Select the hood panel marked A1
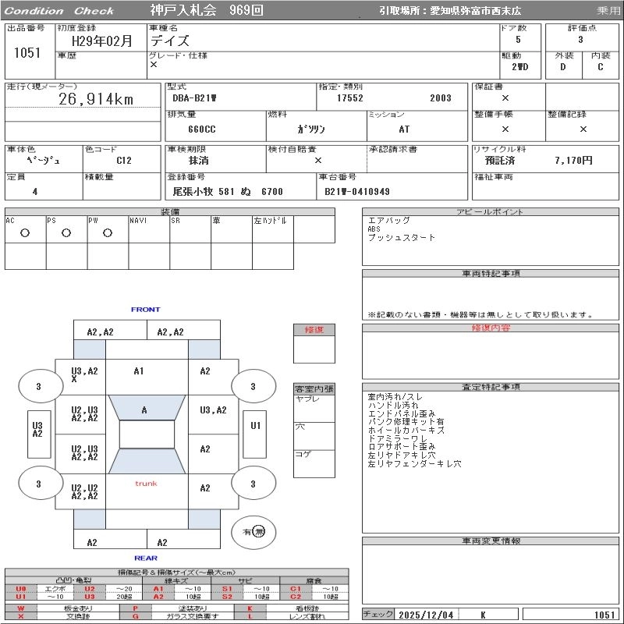Image resolution: width=624 pixels, height=624 pixels. pyautogui.click(x=139, y=372)
